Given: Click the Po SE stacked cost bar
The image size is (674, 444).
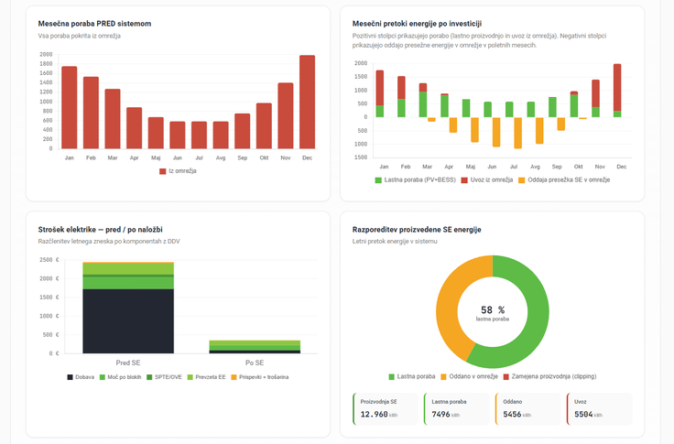Looking at the screenshot, I should click(x=255, y=347).
